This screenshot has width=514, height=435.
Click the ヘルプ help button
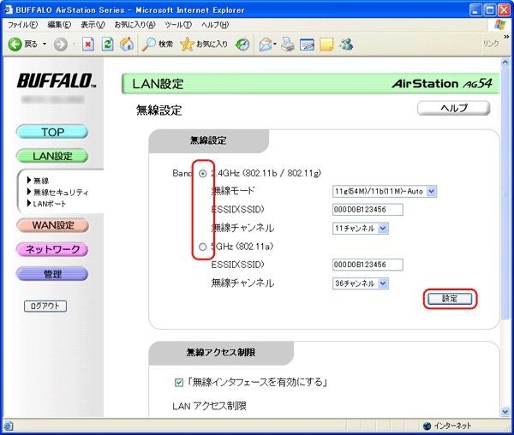pyautogui.click(x=453, y=109)
